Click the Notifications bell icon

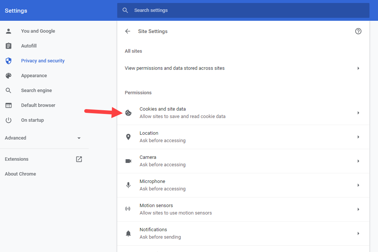128,233
